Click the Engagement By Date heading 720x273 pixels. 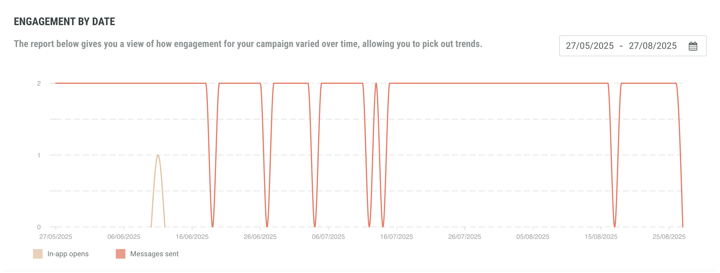[64, 22]
